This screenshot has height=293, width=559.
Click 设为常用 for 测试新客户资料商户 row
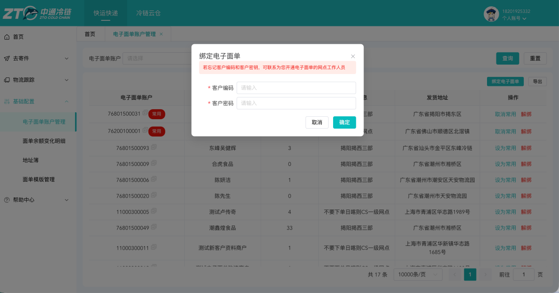click(x=505, y=248)
